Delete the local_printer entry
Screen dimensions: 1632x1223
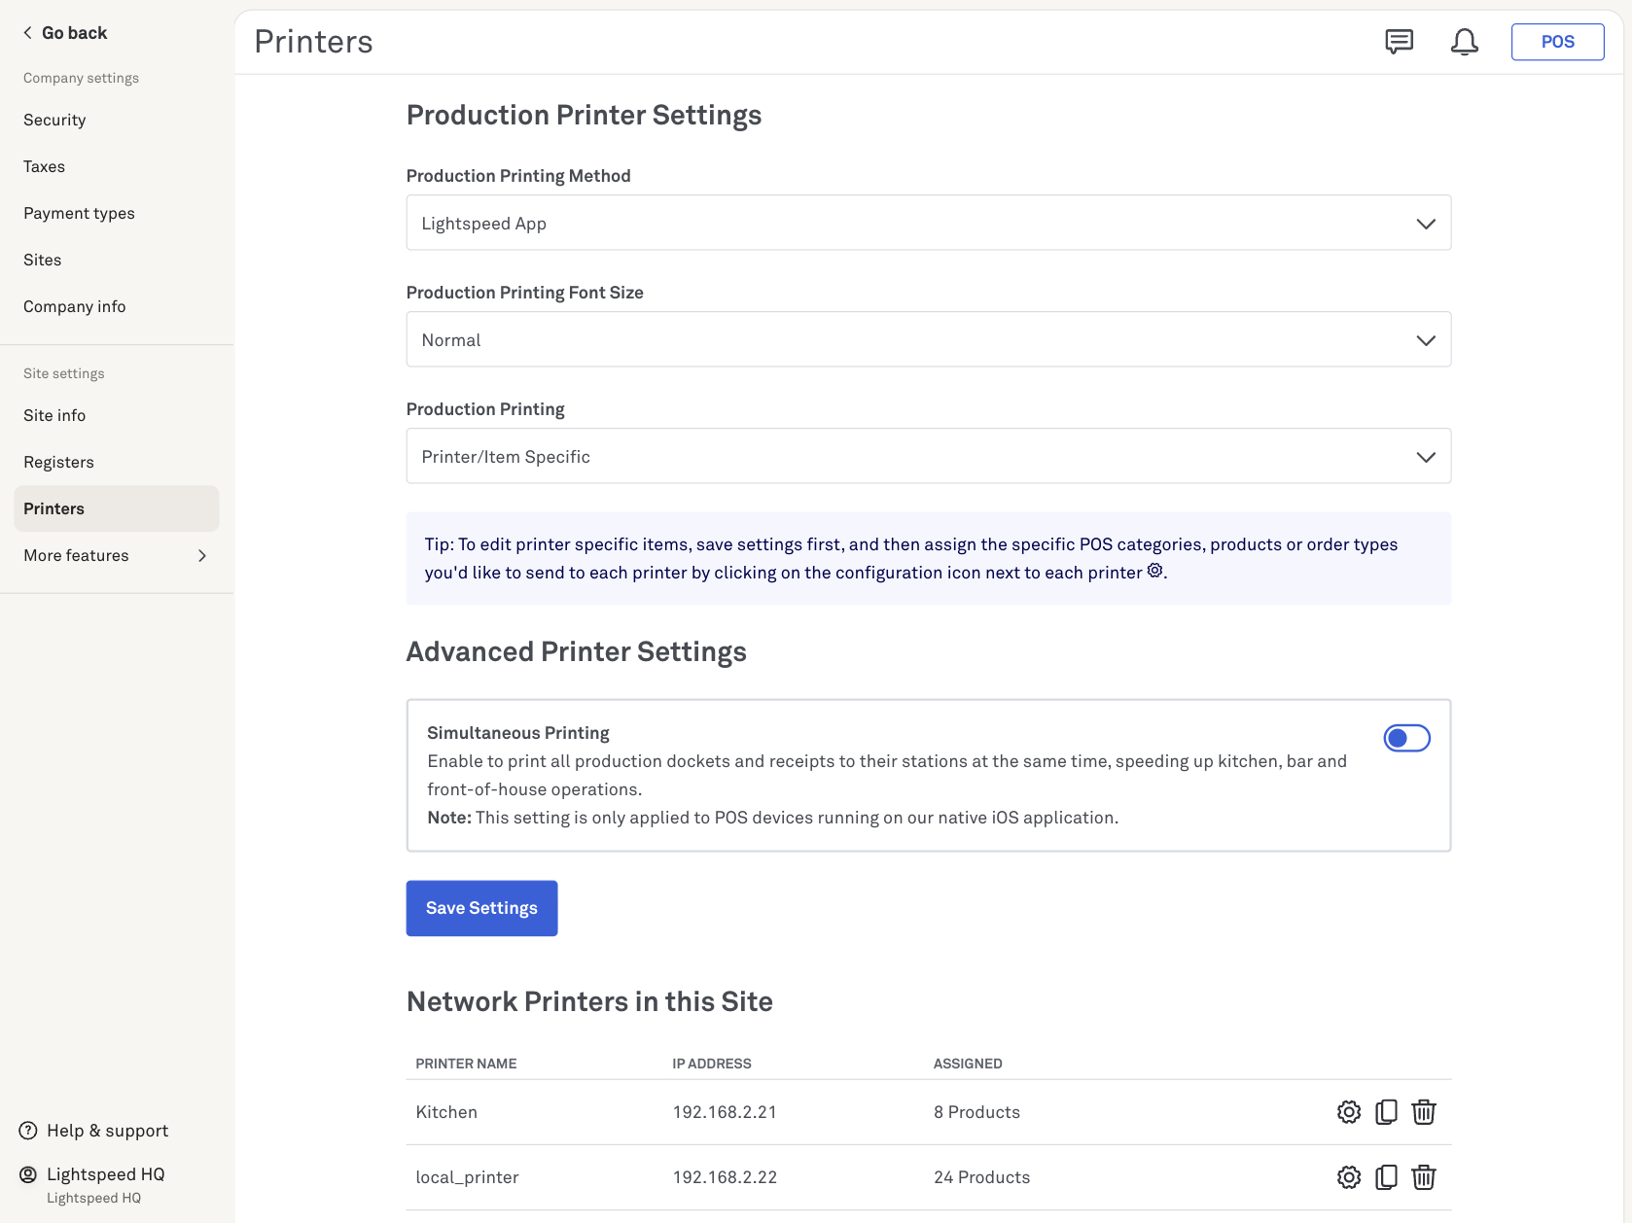[1424, 1177]
